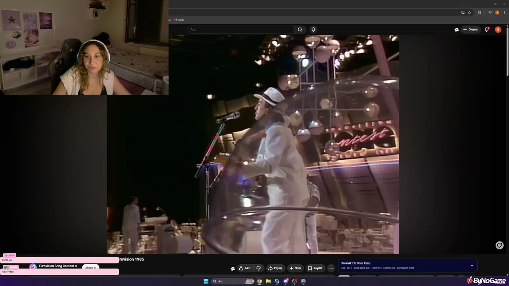Image resolution: width=509 pixels, height=286 pixels.
Task: Dislike the Eurovision 1985 video
Action: [x=258, y=268]
